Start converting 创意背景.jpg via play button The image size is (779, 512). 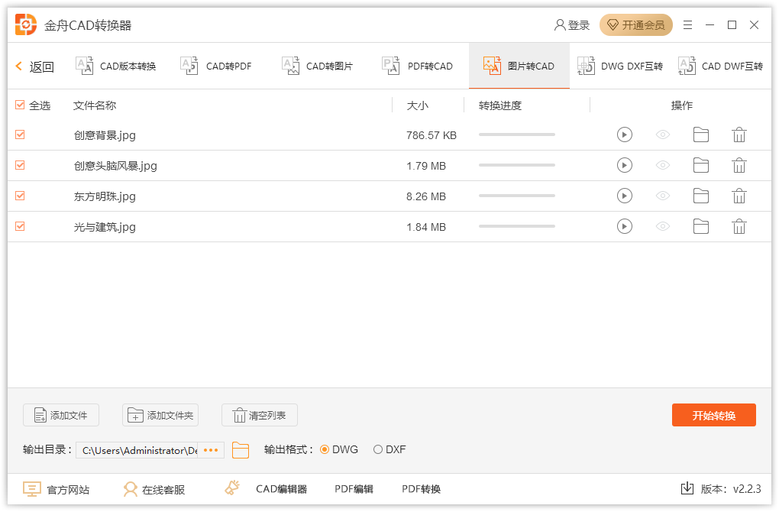click(x=625, y=134)
